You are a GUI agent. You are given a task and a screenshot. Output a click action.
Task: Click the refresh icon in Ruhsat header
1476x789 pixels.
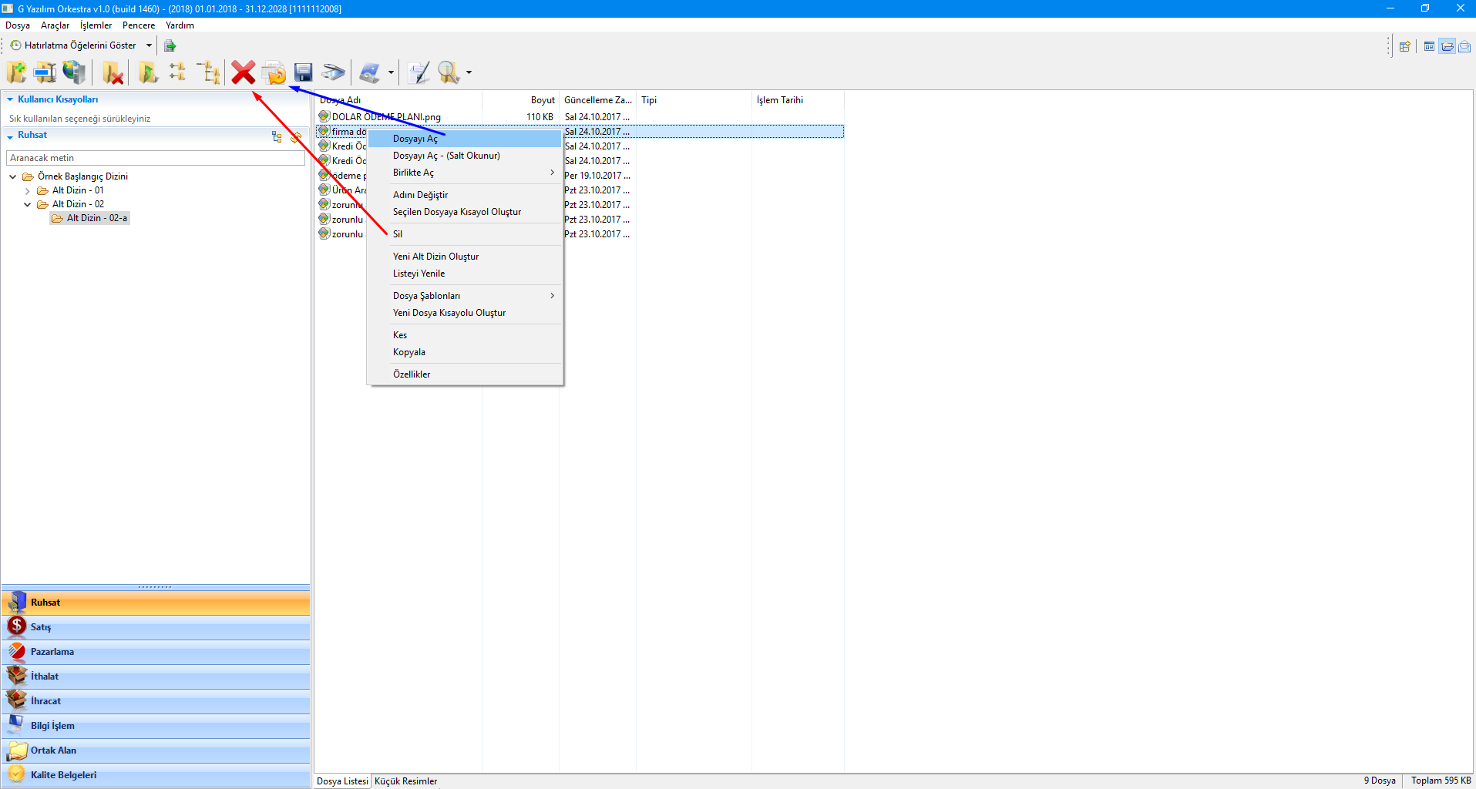[x=295, y=137]
